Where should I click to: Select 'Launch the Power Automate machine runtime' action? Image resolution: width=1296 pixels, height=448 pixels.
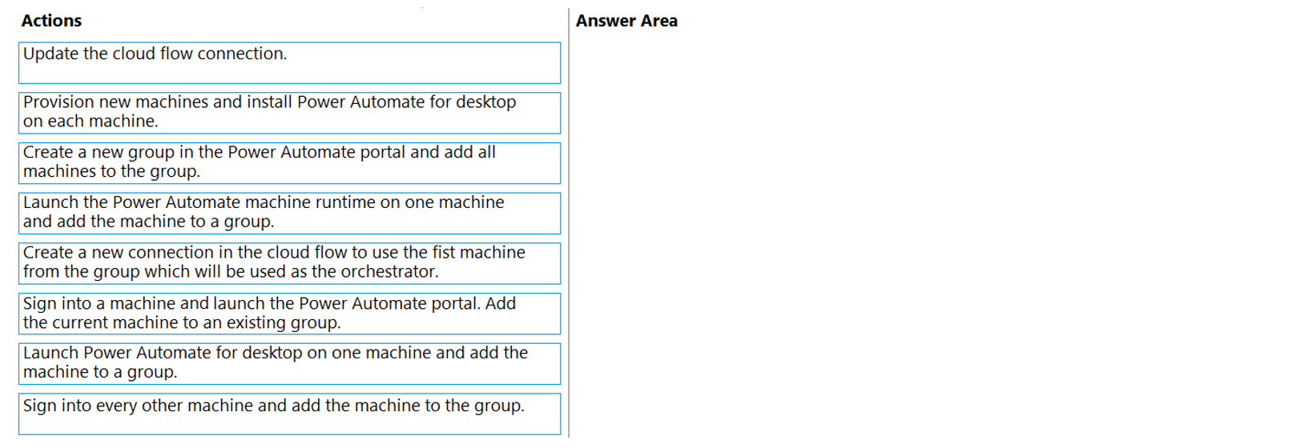pos(289,214)
